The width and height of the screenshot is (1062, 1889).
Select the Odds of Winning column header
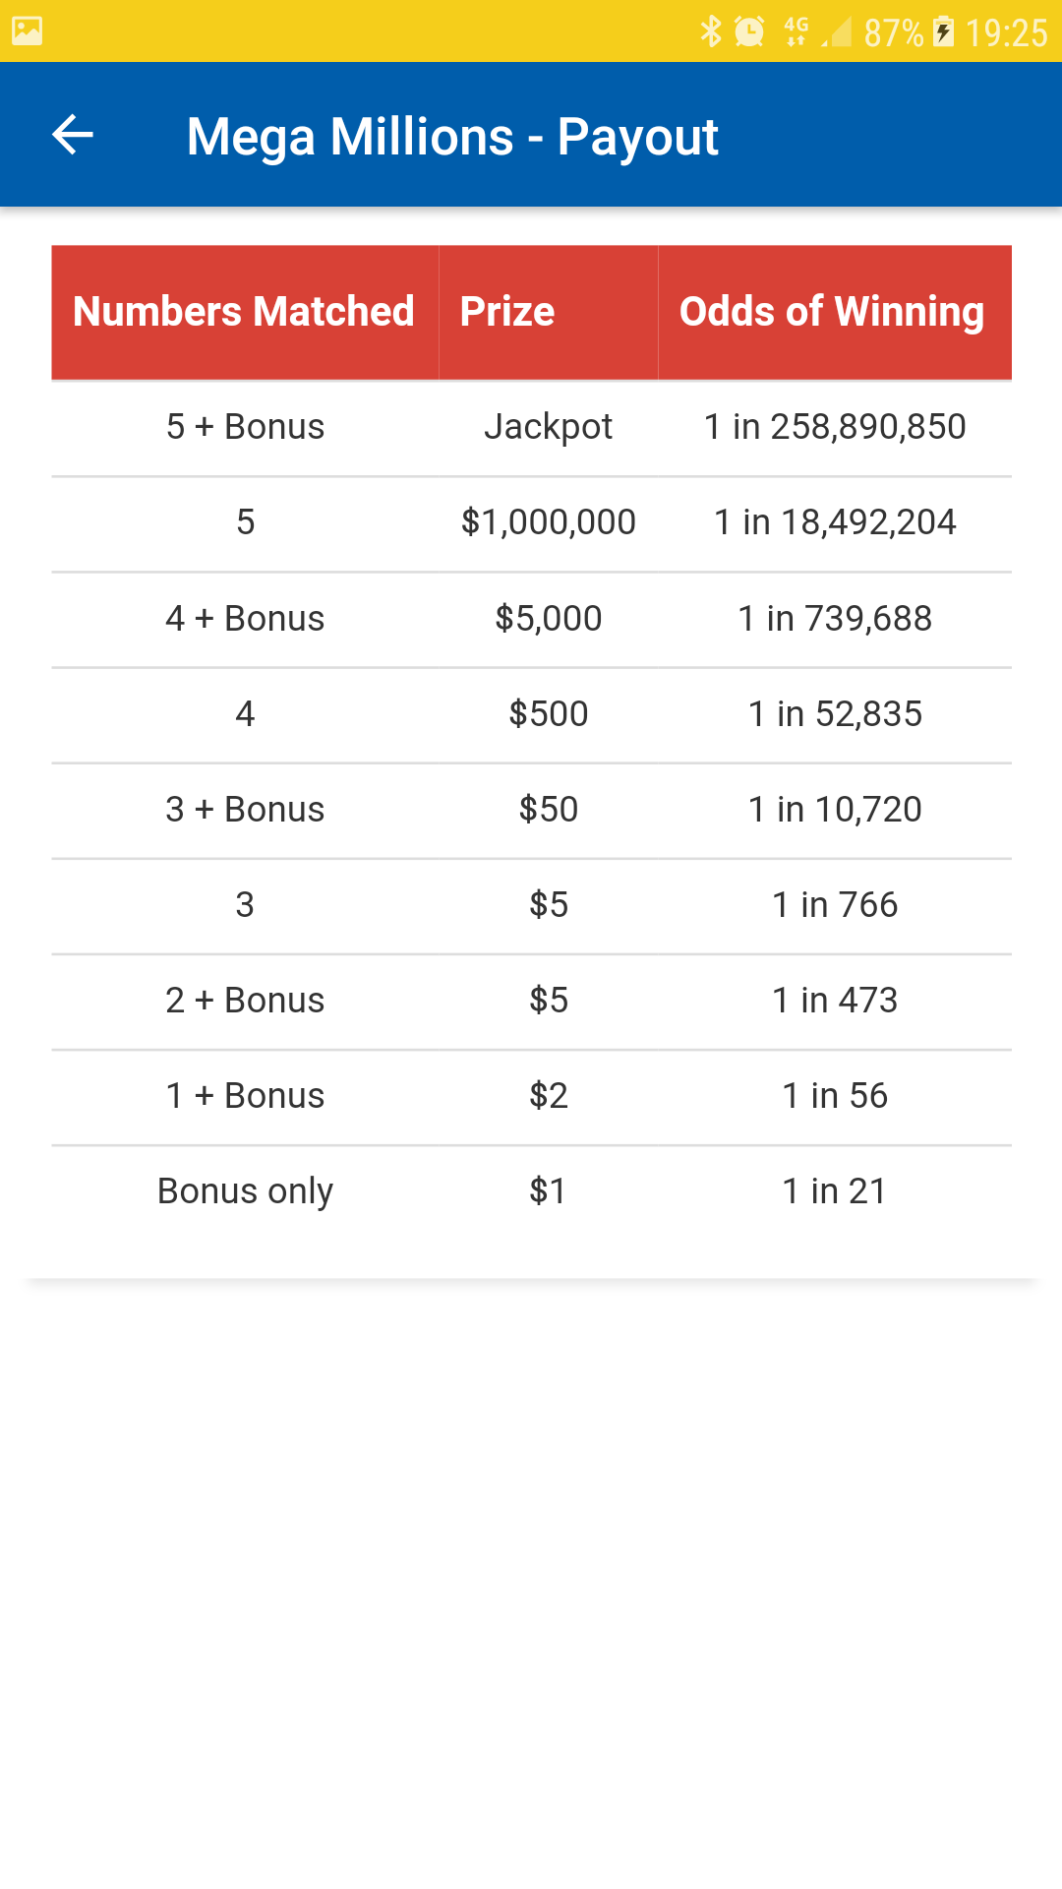[x=832, y=312]
